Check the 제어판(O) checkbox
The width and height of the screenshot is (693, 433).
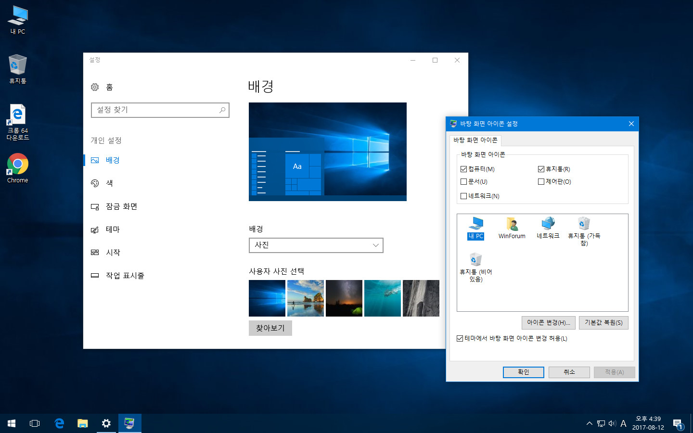[x=541, y=182]
